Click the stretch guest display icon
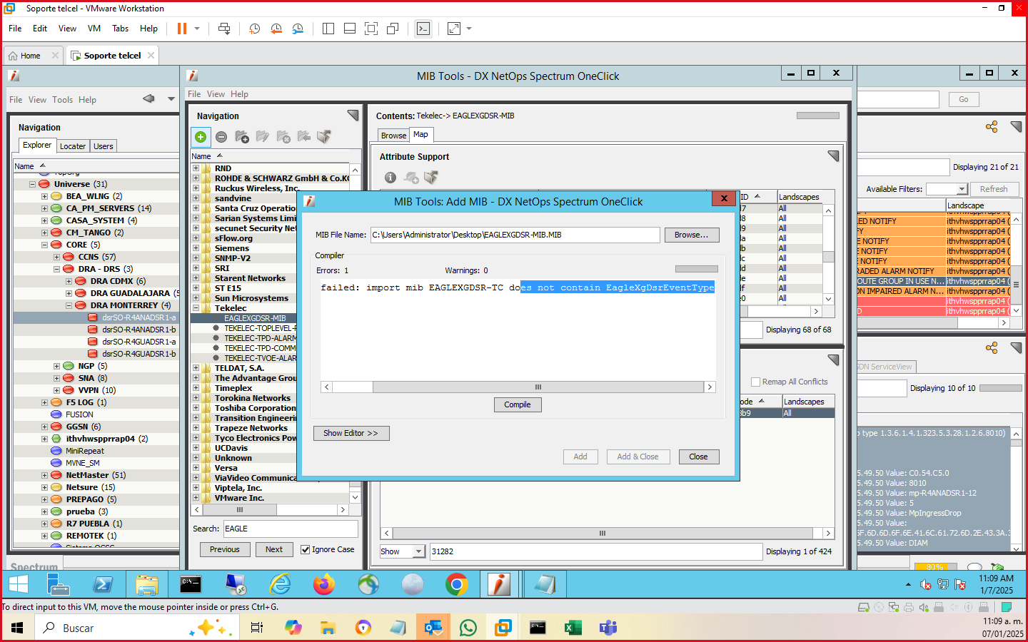This screenshot has height=642, width=1028. point(454,29)
